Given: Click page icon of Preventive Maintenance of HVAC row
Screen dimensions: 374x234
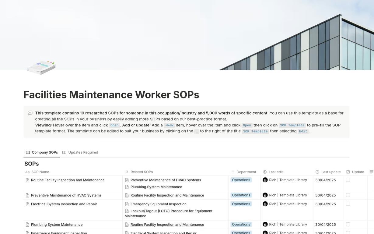Looking at the screenshot, I should (x=27, y=195).
